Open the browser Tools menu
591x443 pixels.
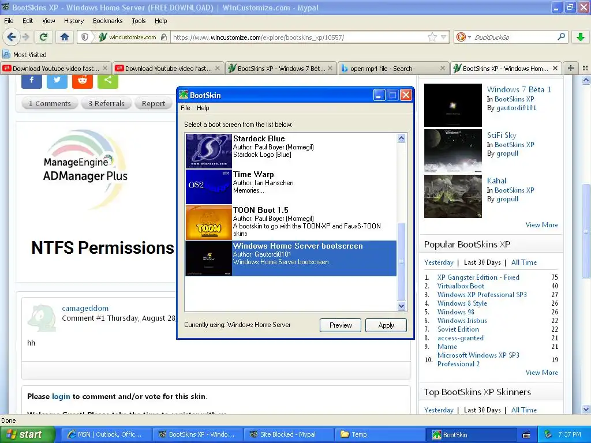click(139, 21)
